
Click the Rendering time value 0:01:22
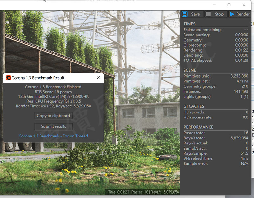(242, 50)
